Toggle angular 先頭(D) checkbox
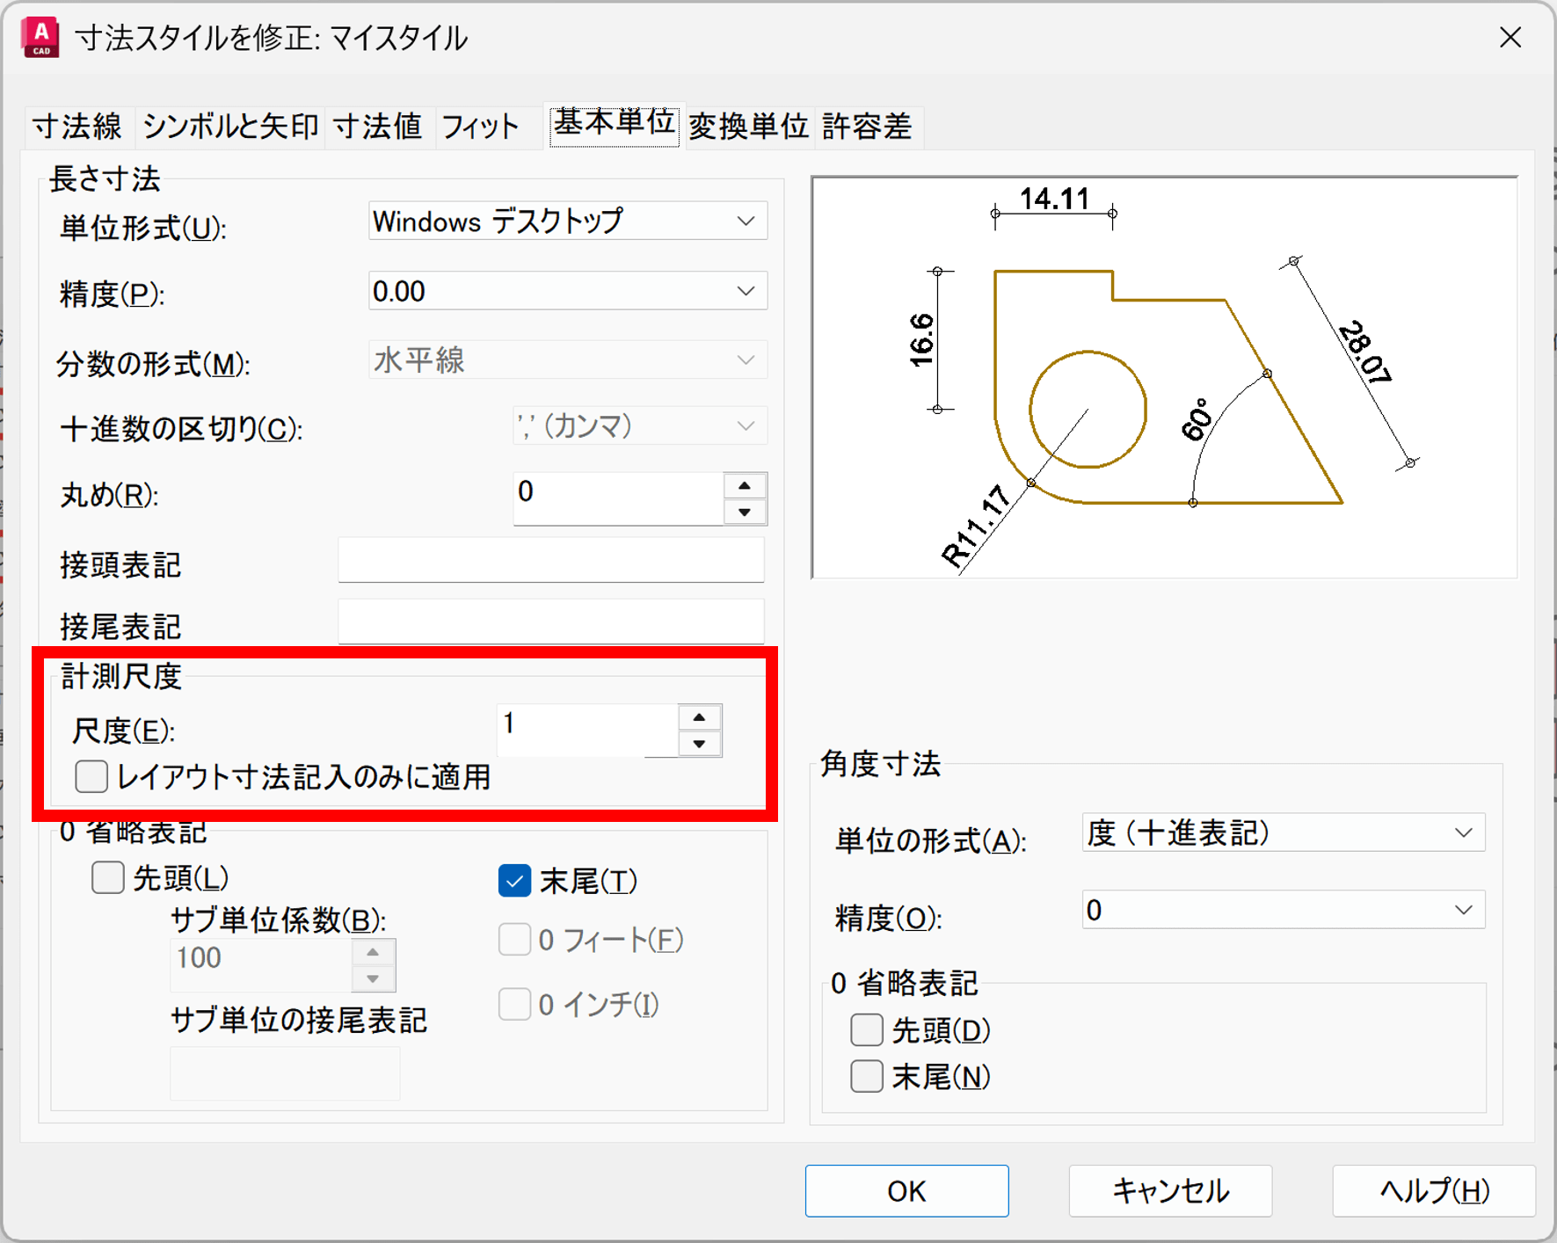The width and height of the screenshot is (1557, 1243). [x=867, y=1030]
